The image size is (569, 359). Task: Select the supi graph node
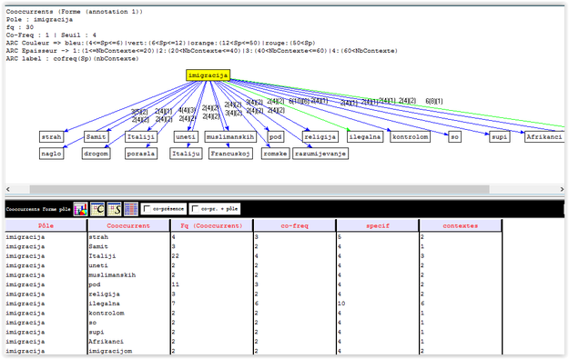[x=499, y=136]
